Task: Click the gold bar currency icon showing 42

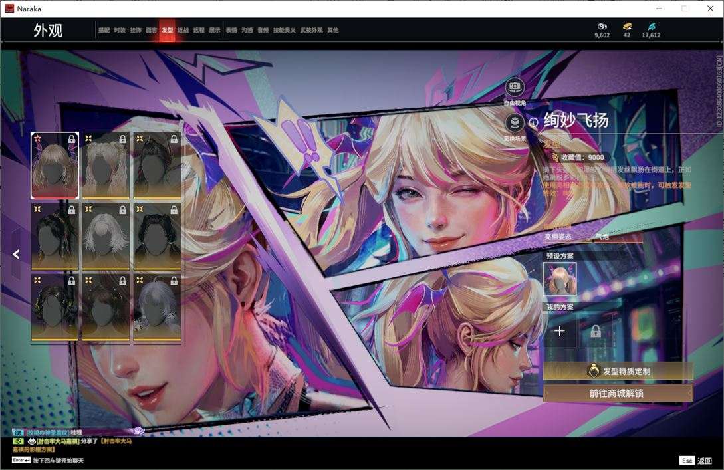Action: coord(626,27)
